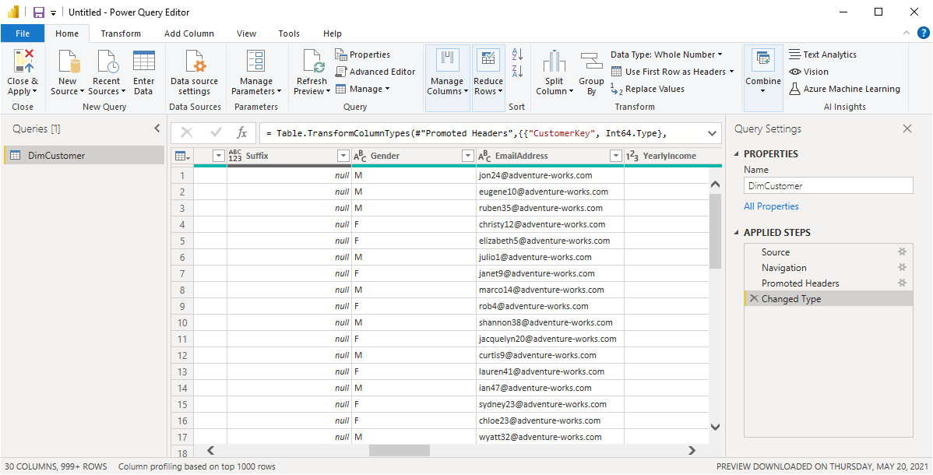Open settings gear for the Source step
The image size is (933, 475).
(x=902, y=252)
